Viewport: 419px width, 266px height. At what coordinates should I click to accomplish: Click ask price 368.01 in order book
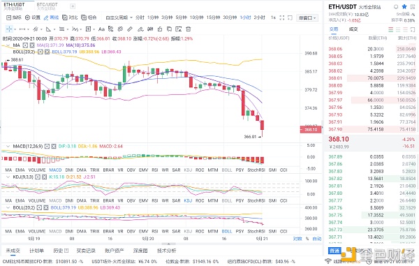(335, 78)
